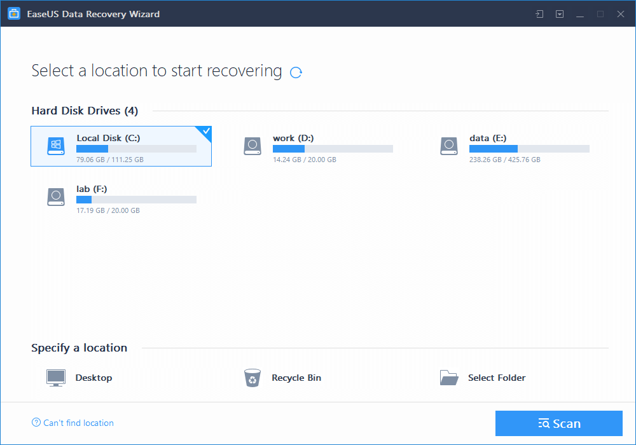Click the disk icon on data (E:)
The width and height of the screenshot is (636, 445).
[449, 146]
